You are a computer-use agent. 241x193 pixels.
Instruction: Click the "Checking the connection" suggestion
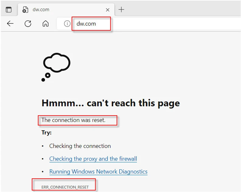tap(80, 146)
